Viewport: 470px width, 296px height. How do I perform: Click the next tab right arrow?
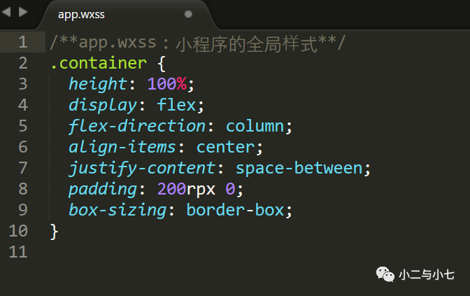point(23,12)
